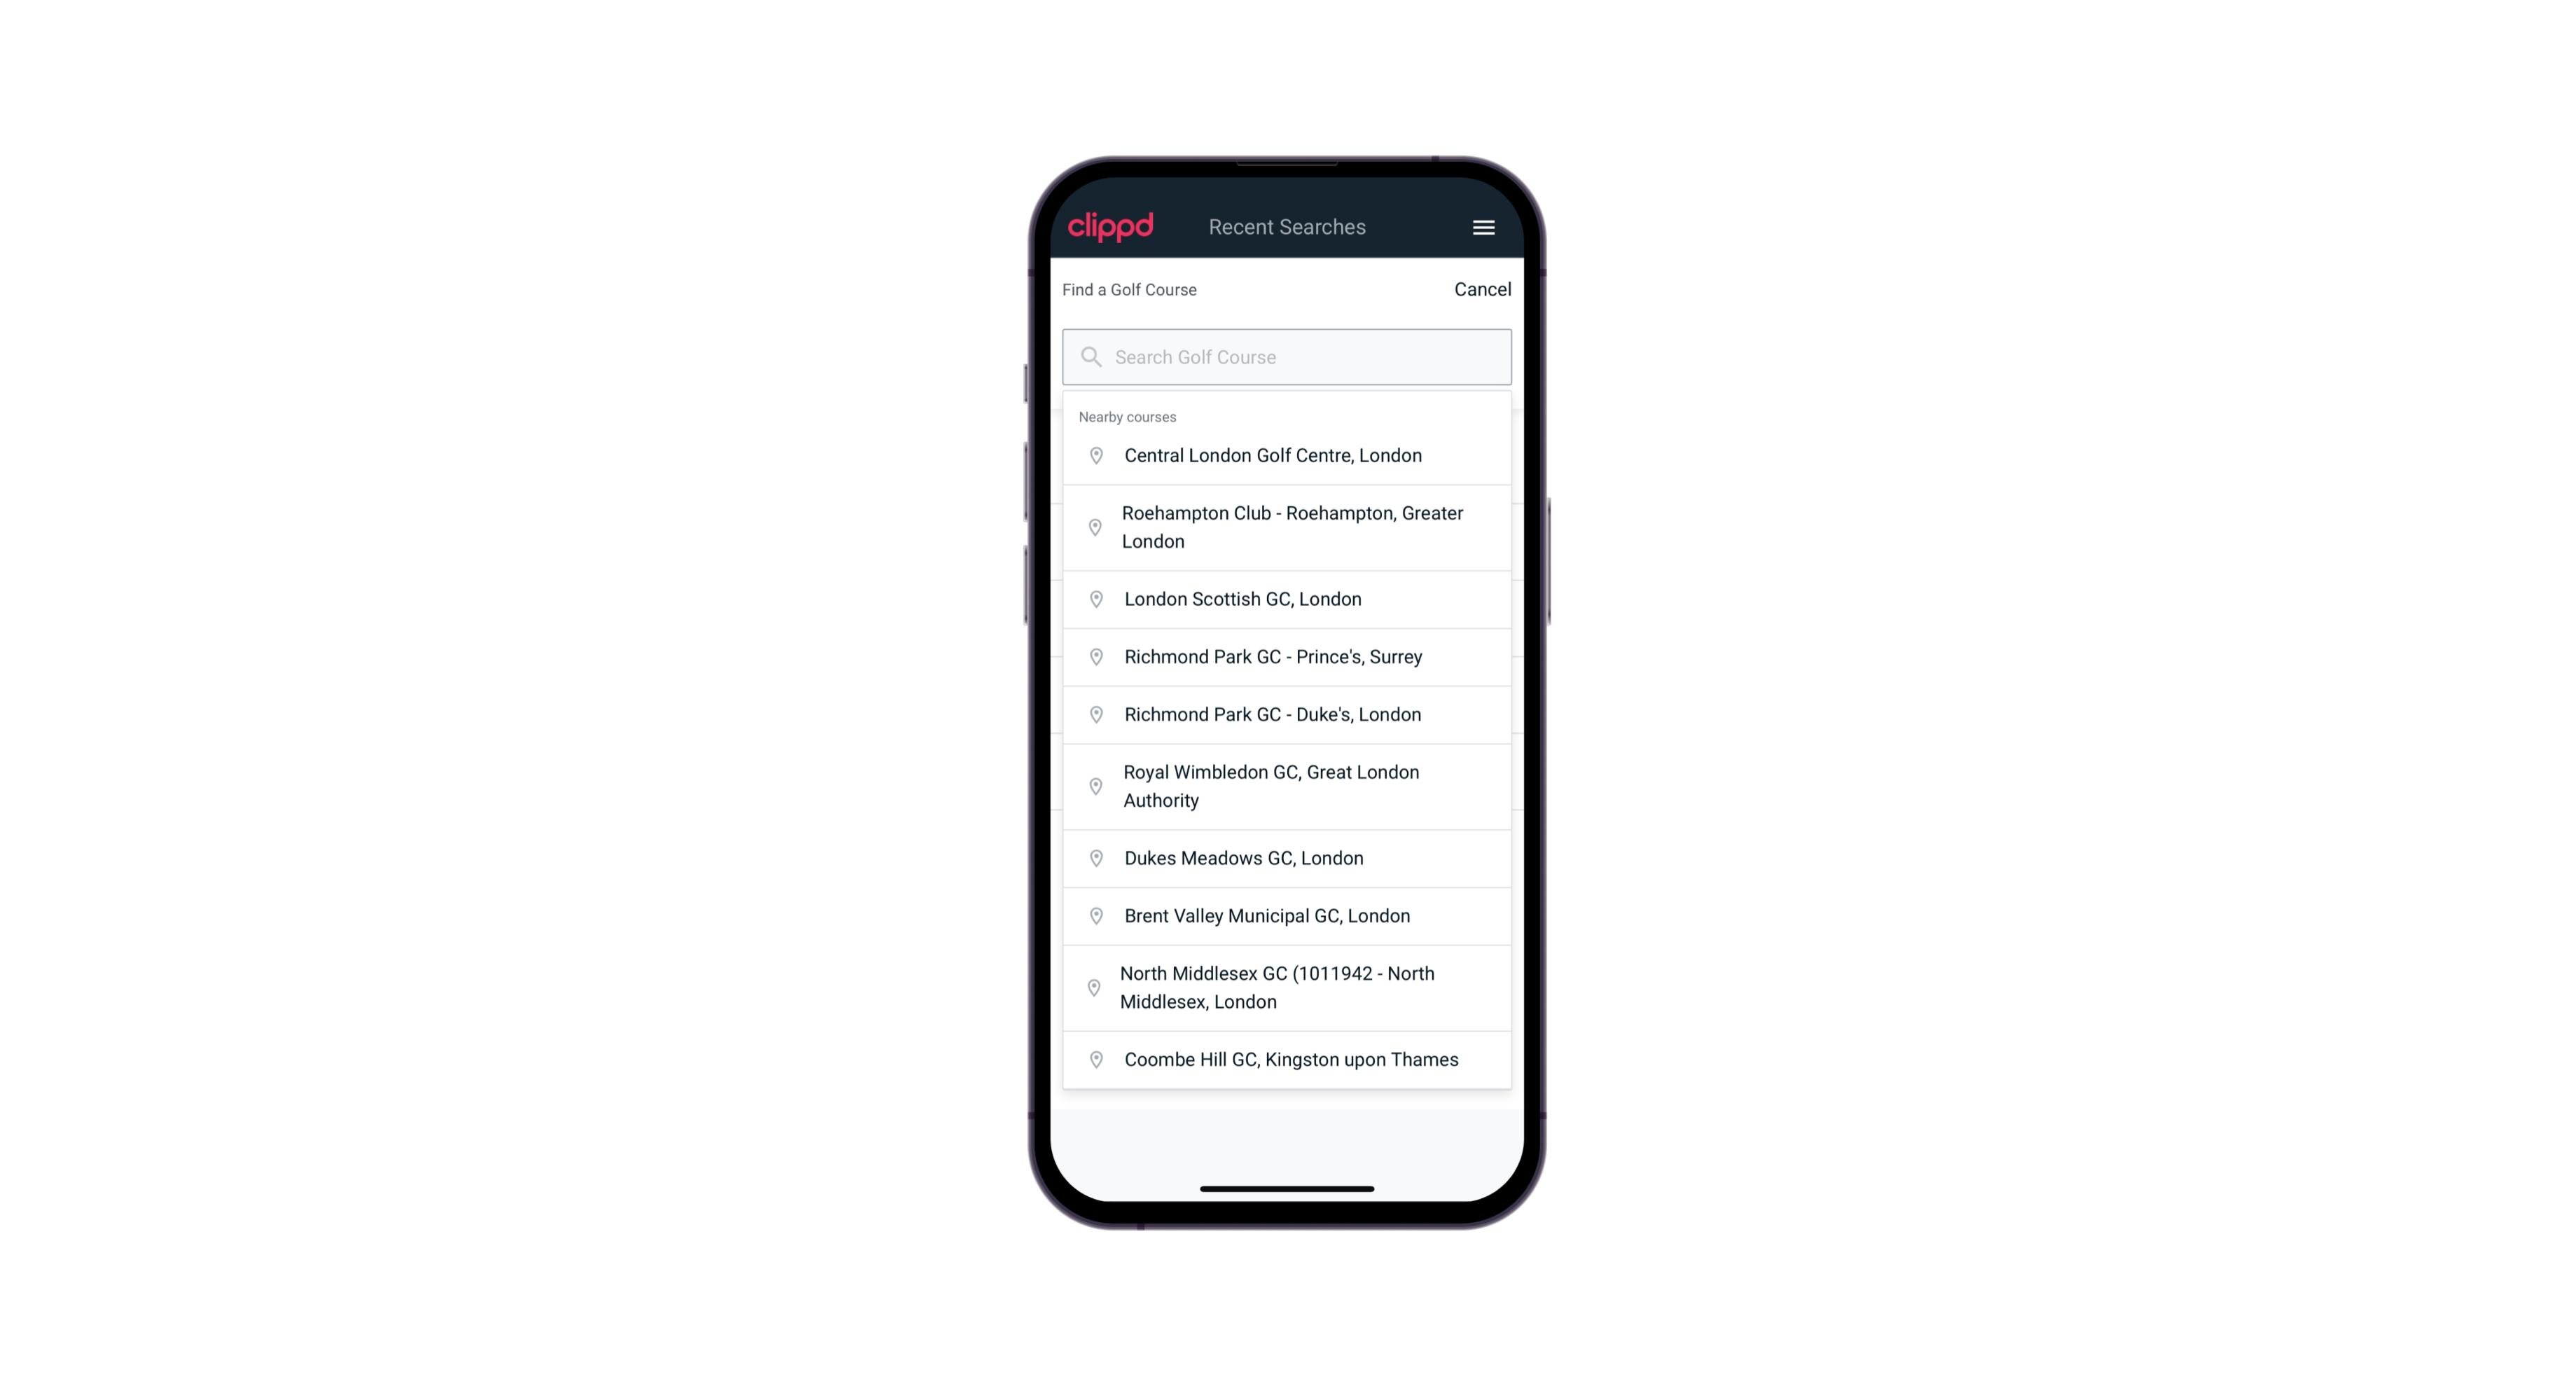Tap the Search Golf Course input field
The height and width of the screenshot is (1386, 2576).
tap(1287, 355)
